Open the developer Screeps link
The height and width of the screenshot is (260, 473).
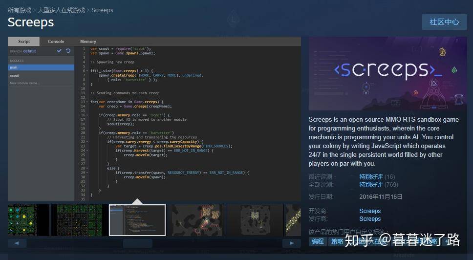pyautogui.click(x=370, y=211)
